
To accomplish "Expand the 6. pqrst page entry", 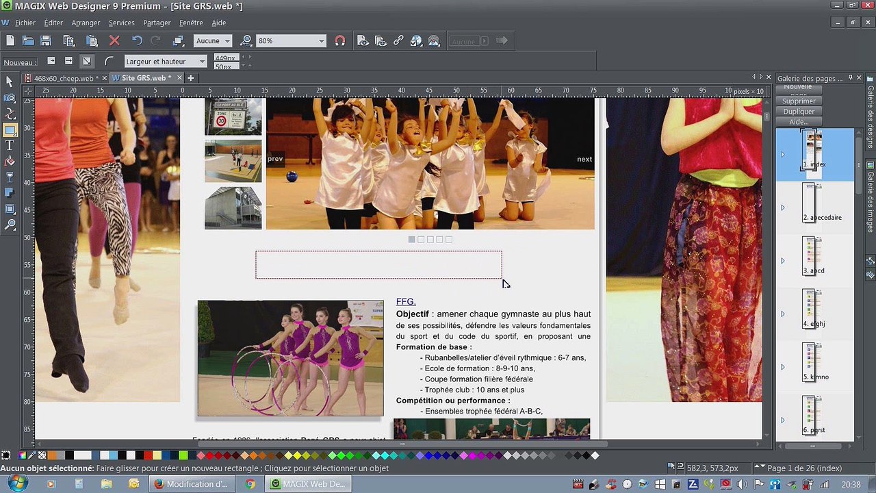I will (783, 420).
